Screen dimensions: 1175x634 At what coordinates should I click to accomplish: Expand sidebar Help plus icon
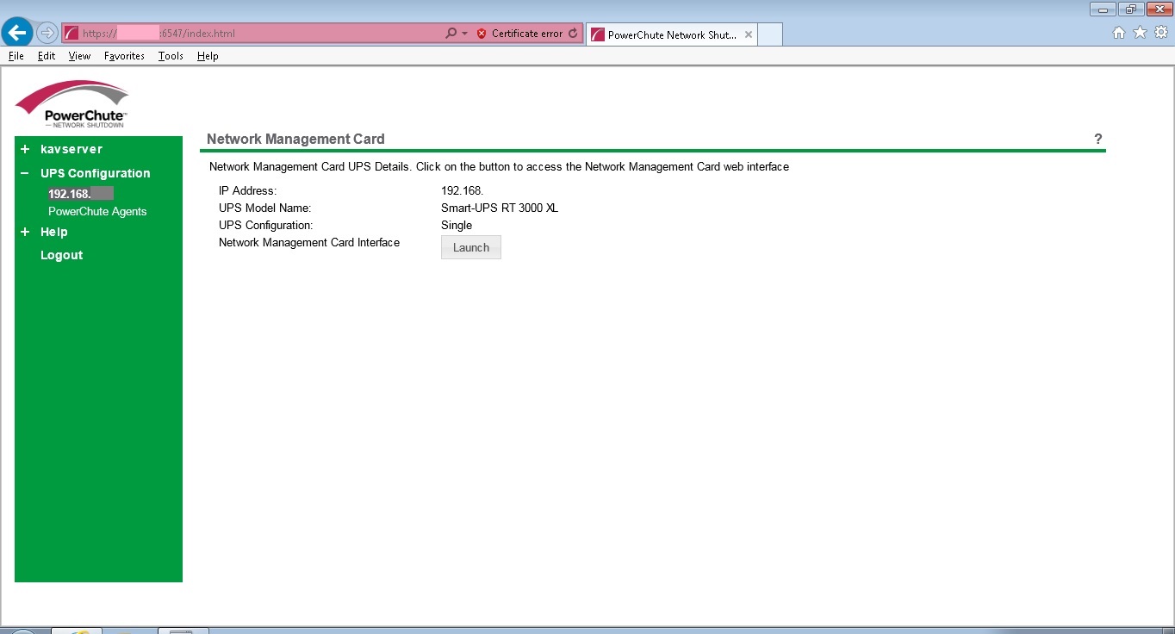coord(25,232)
